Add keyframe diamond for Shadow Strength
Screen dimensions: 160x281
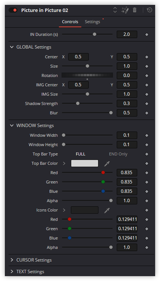[147, 104]
